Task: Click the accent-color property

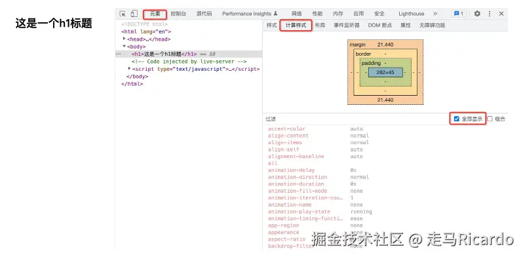Action: click(286, 128)
